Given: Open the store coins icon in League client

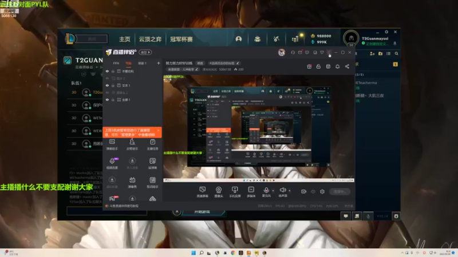Looking at the screenshot, I should click(x=295, y=39).
